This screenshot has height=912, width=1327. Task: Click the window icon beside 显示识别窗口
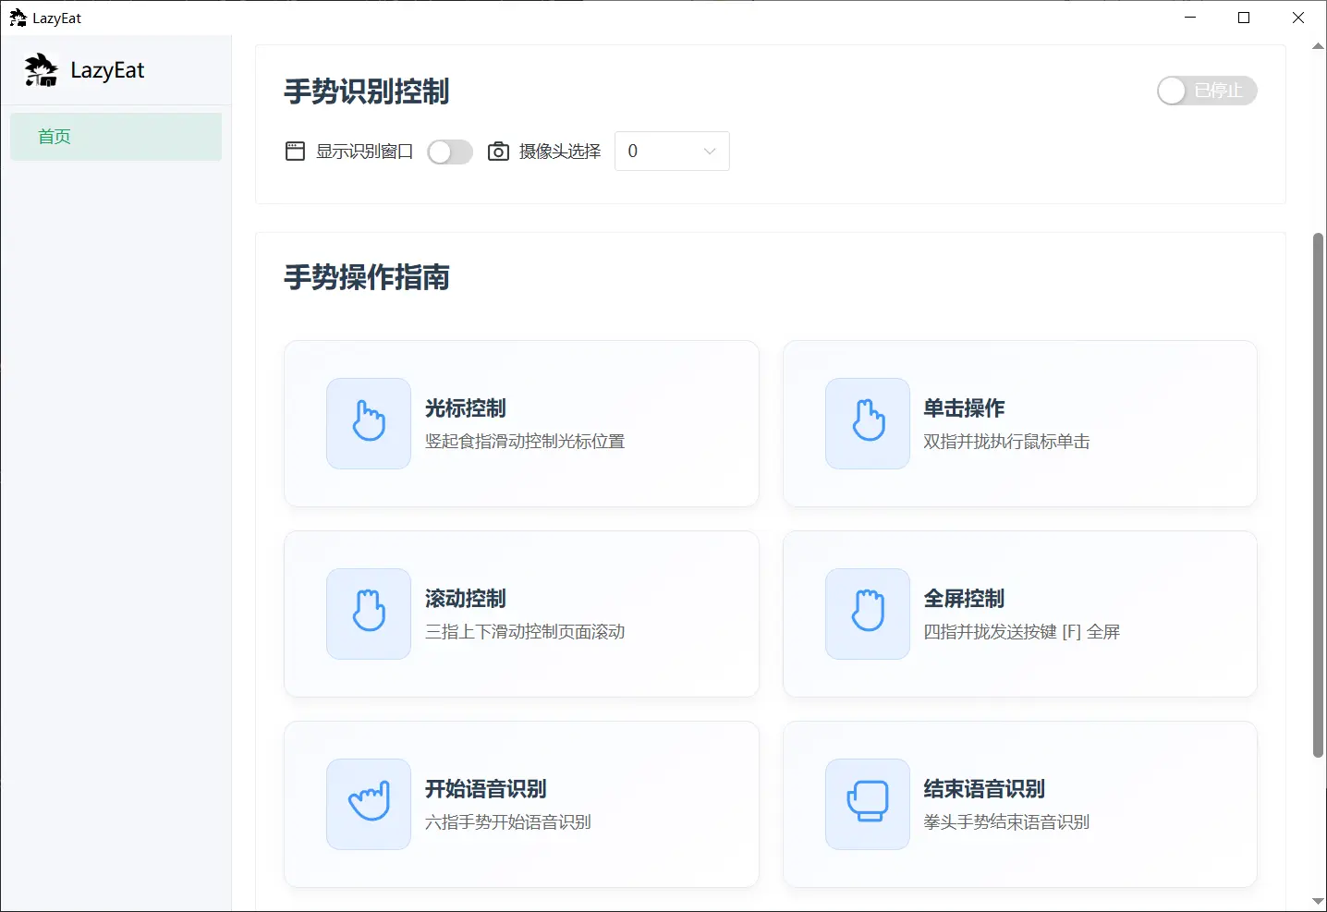[295, 152]
